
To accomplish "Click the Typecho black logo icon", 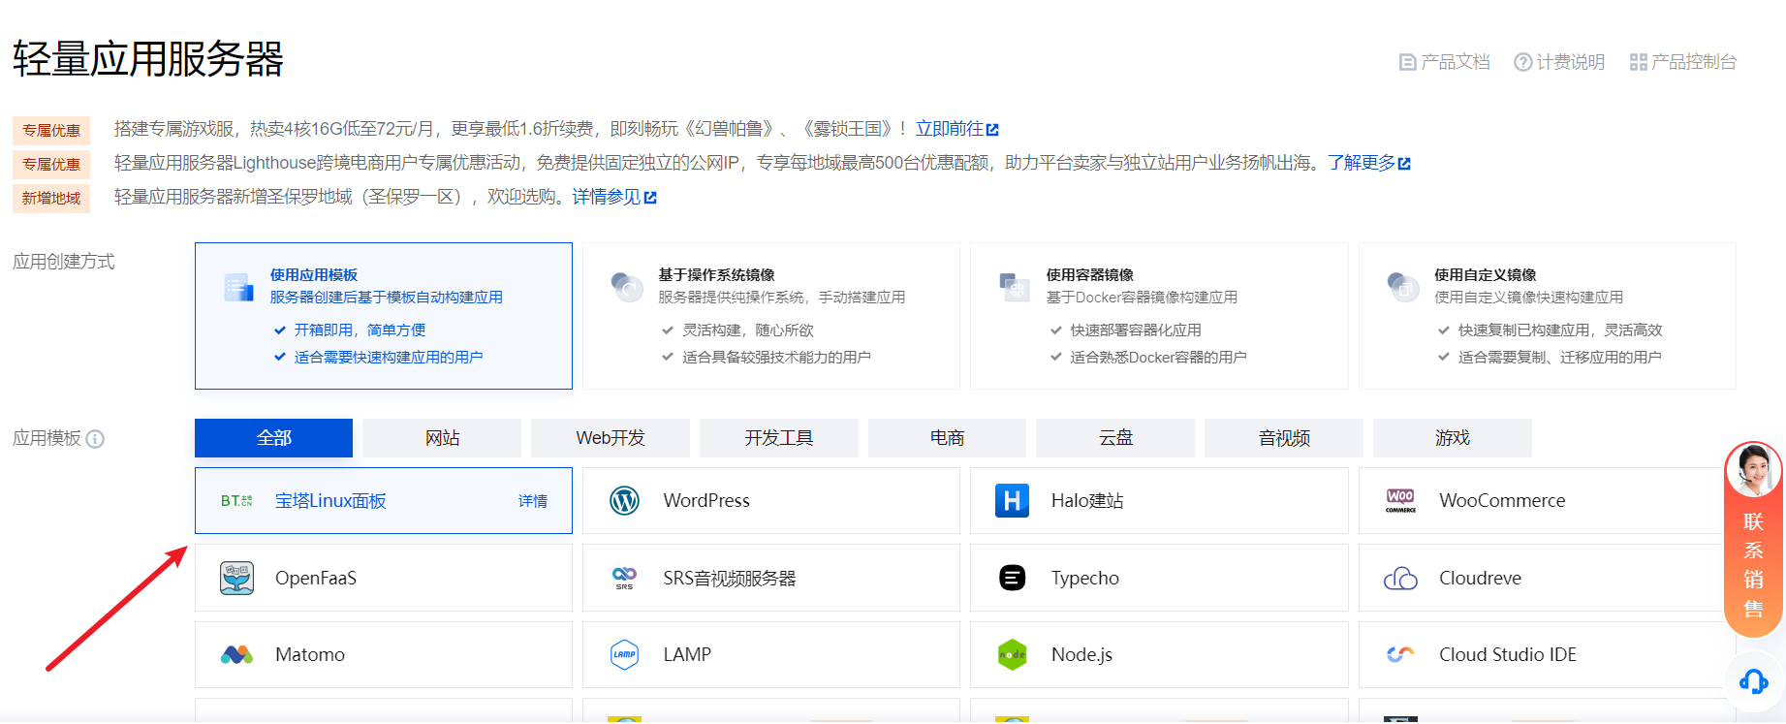I will [1012, 578].
